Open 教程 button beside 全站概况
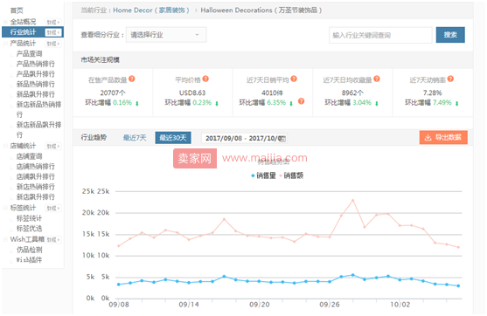This screenshot has width=487, height=316. [x=53, y=22]
